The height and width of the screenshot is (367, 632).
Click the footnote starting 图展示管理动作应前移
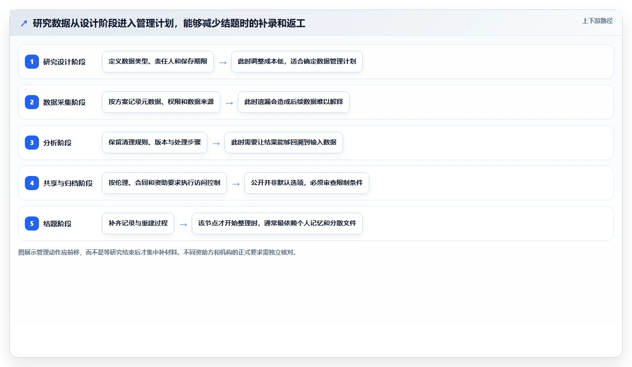point(157,252)
